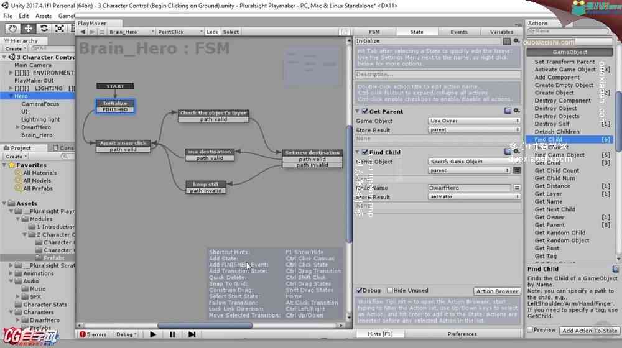Click the Pause button at bottom

pyautogui.click(x=172, y=334)
